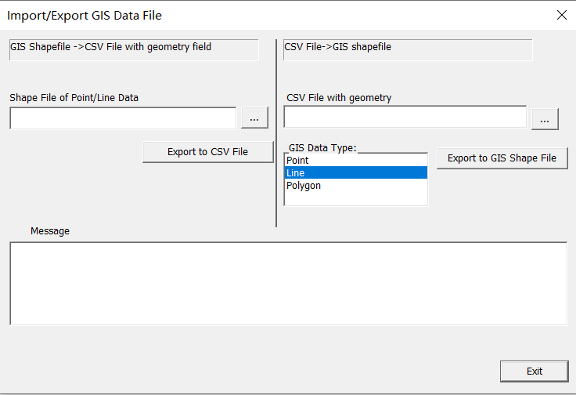576x395 pixels.
Task: Click the Message label text
Action: coord(50,231)
